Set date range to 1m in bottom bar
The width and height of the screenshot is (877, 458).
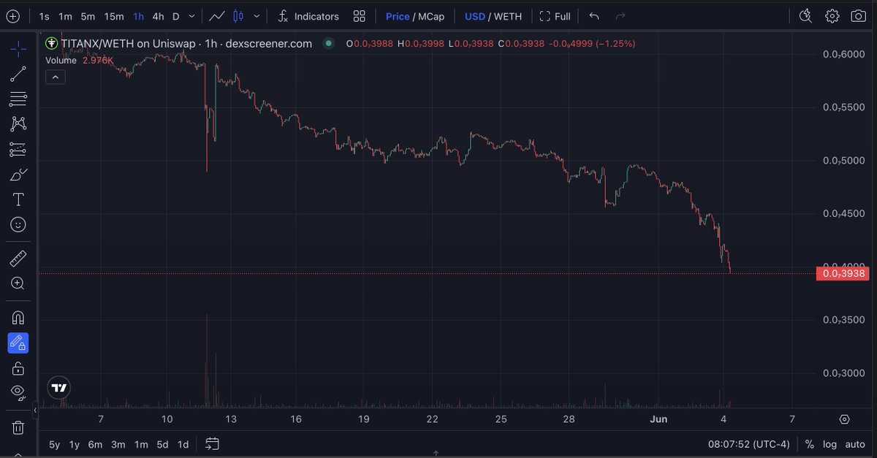141,444
